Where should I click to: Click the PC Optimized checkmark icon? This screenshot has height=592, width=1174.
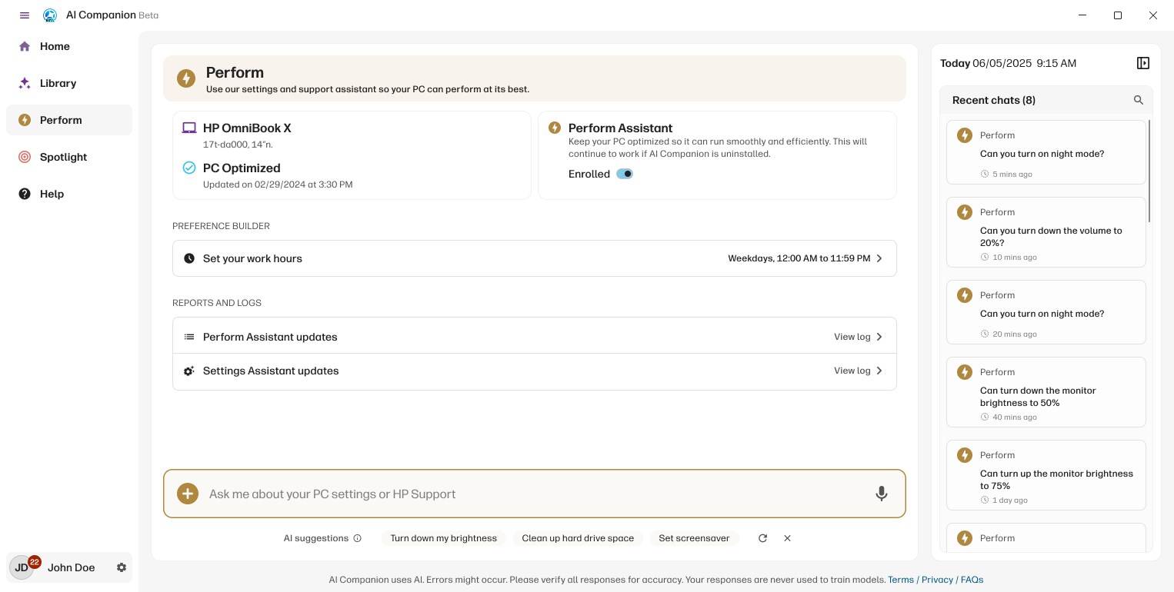click(189, 168)
